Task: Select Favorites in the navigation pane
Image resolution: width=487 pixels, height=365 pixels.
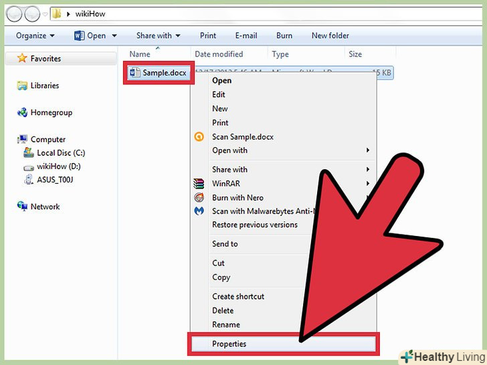Action: tap(45, 59)
